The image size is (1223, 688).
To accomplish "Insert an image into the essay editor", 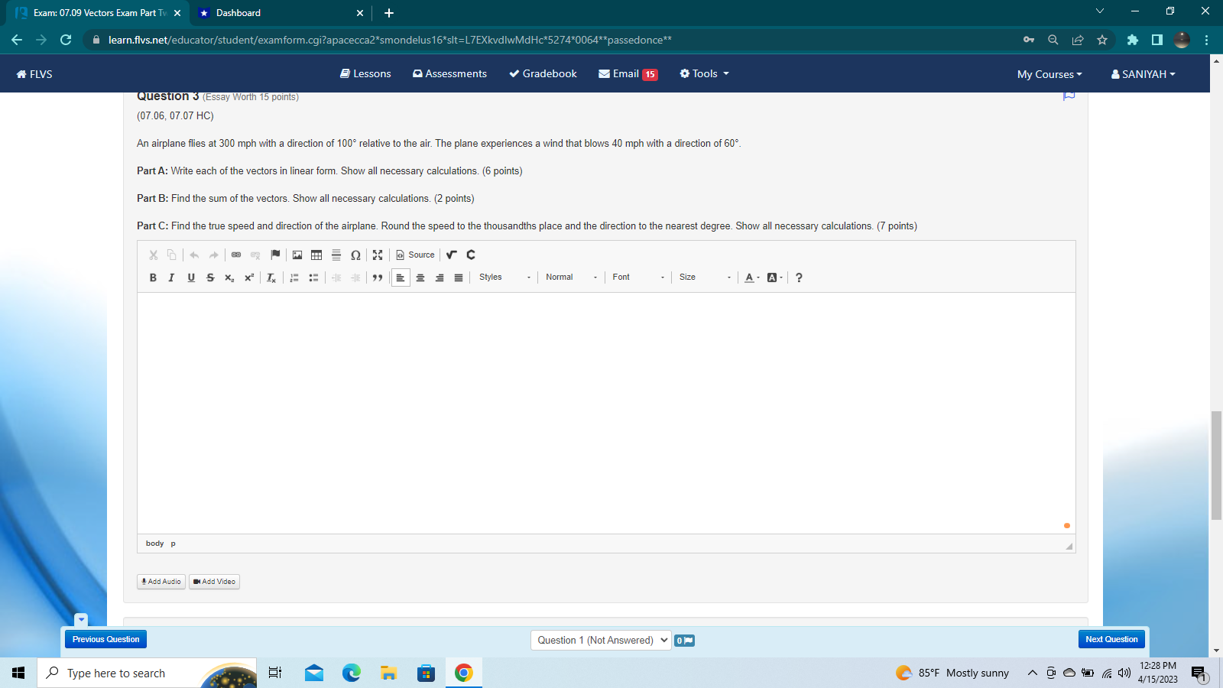I will coord(297,255).
